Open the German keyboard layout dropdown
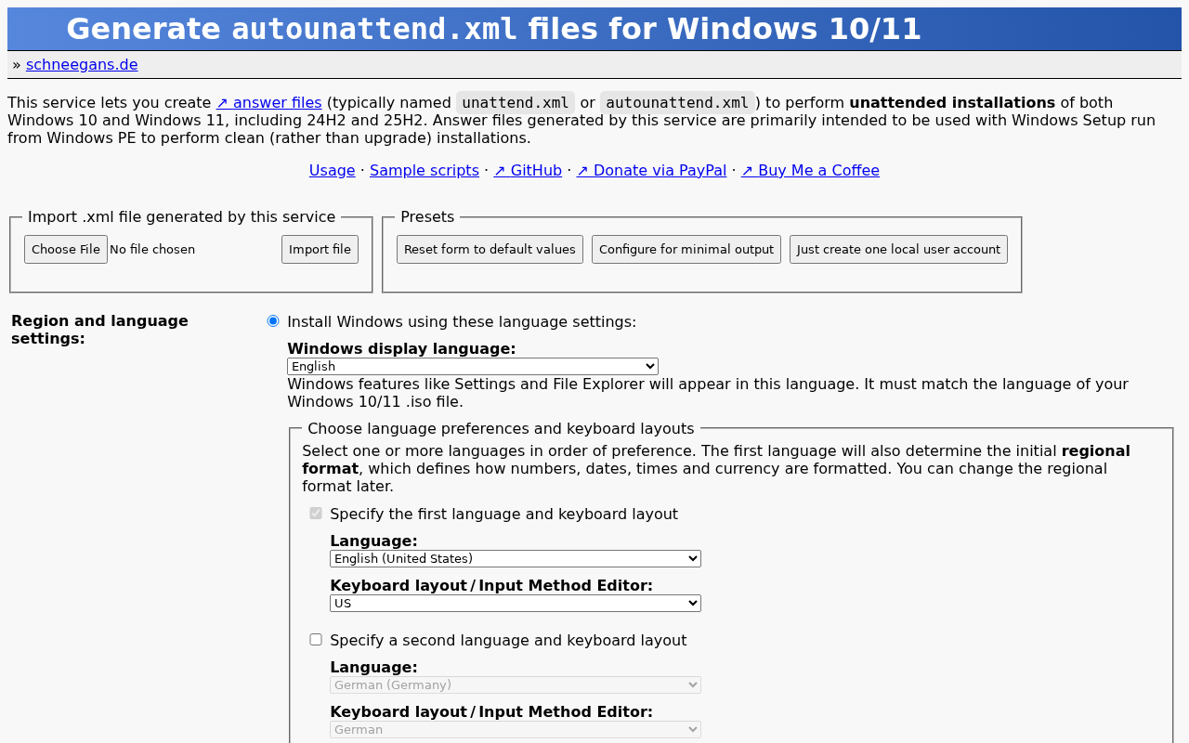The width and height of the screenshot is (1189, 743). [x=515, y=728]
